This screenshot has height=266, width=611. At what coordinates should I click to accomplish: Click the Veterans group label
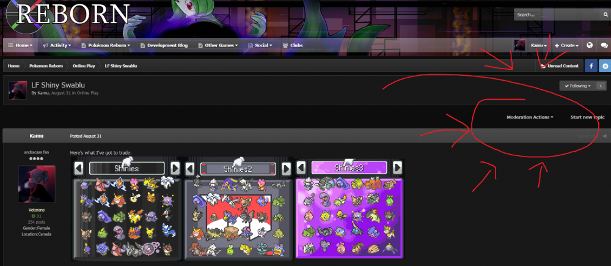pyautogui.click(x=37, y=210)
